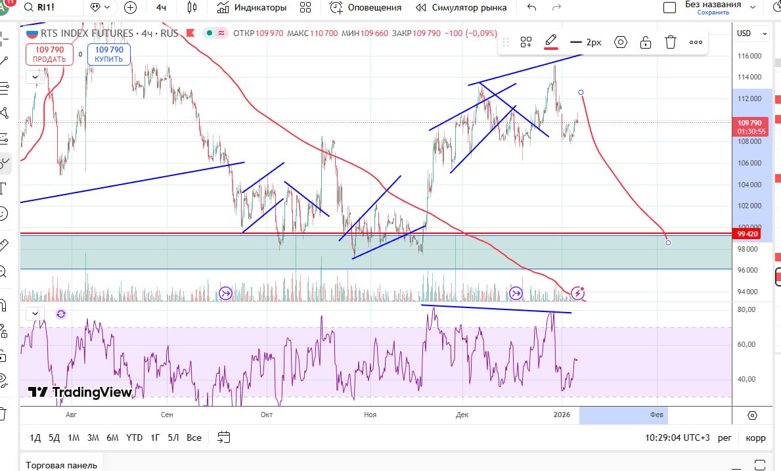781x471 pixels.
Task: Open the emoji/icons tool in left sidebar
Action: 4,214
